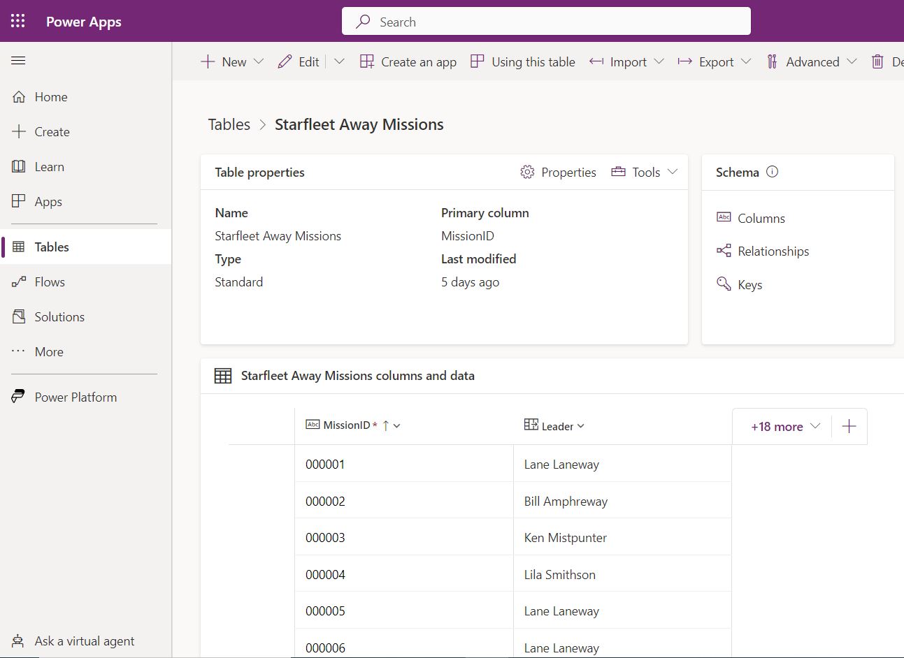Open the Edit split-button chevron
The image size is (904, 658).
click(x=339, y=61)
